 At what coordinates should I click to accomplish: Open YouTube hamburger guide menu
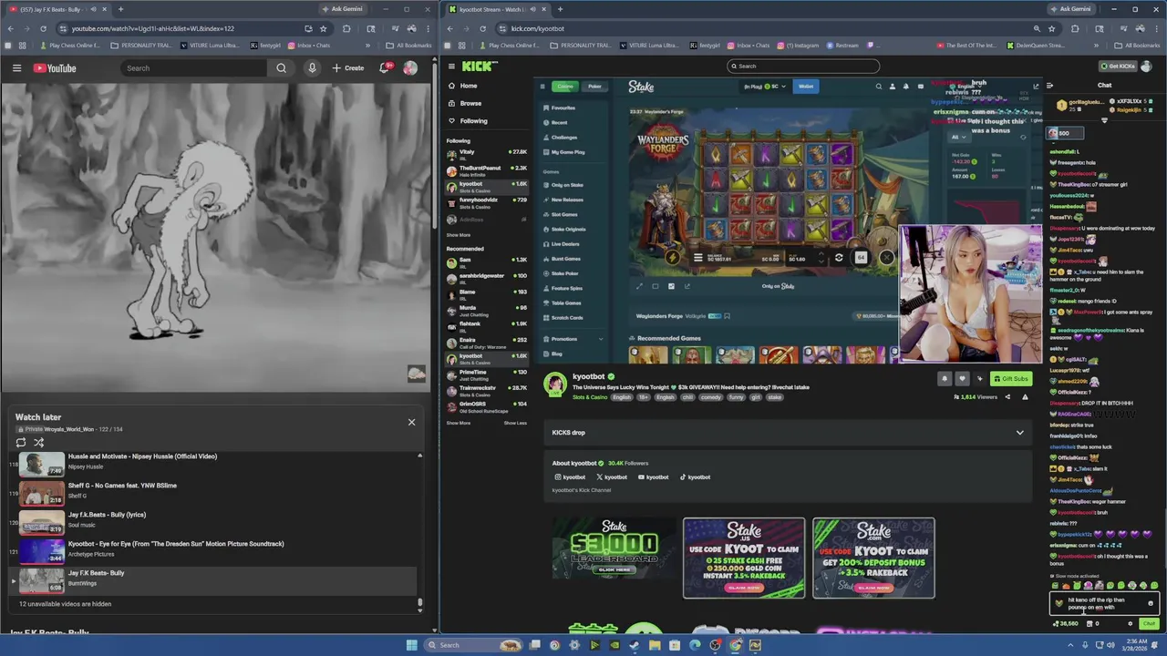click(x=16, y=68)
